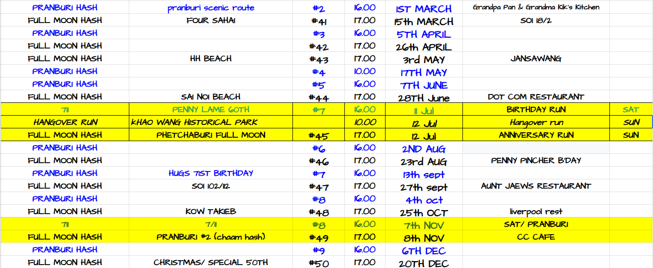Click the 'SOI 18/2' location cell
Viewport: 653px width, 268px height.
pyautogui.click(x=536, y=21)
